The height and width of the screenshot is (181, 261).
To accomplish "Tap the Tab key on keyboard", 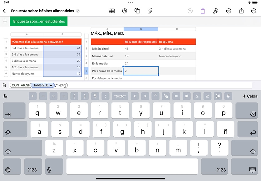I will pos(14,110).
